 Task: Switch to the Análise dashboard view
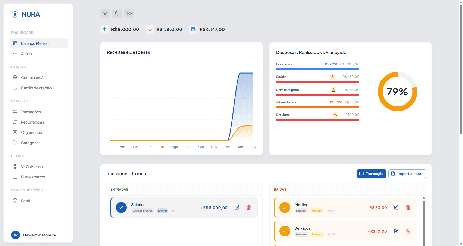pyautogui.click(x=27, y=53)
